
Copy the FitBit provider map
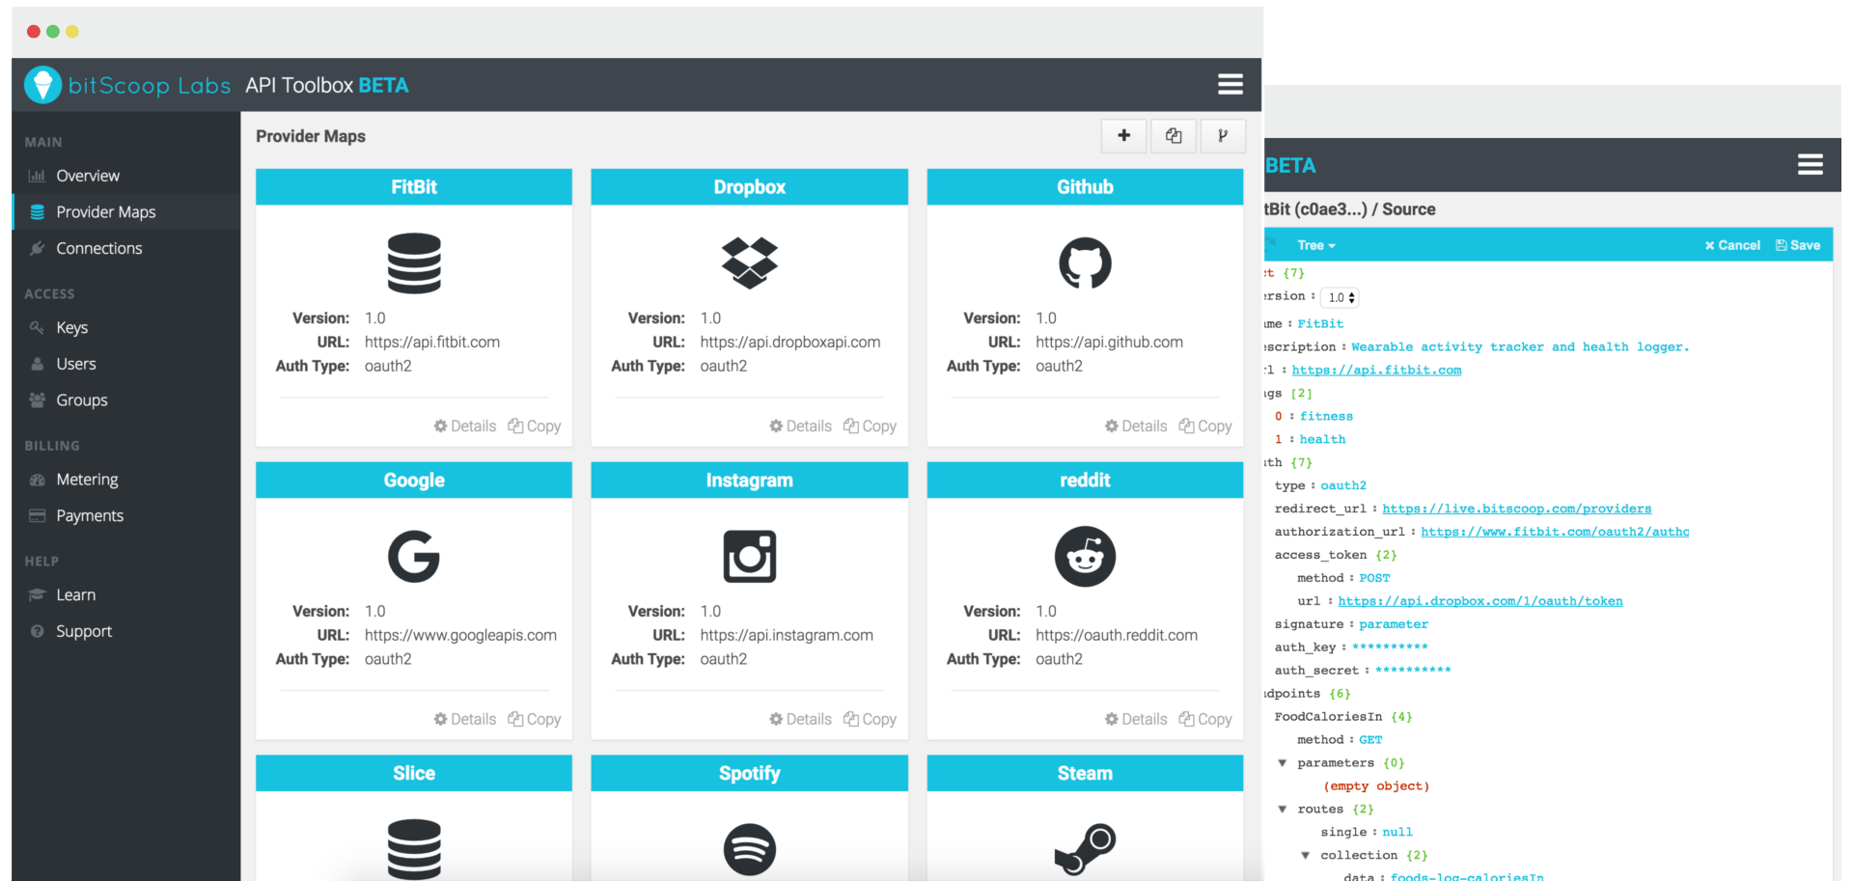(x=535, y=426)
